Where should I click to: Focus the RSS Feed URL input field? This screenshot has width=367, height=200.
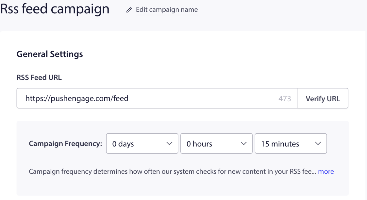(x=157, y=98)
